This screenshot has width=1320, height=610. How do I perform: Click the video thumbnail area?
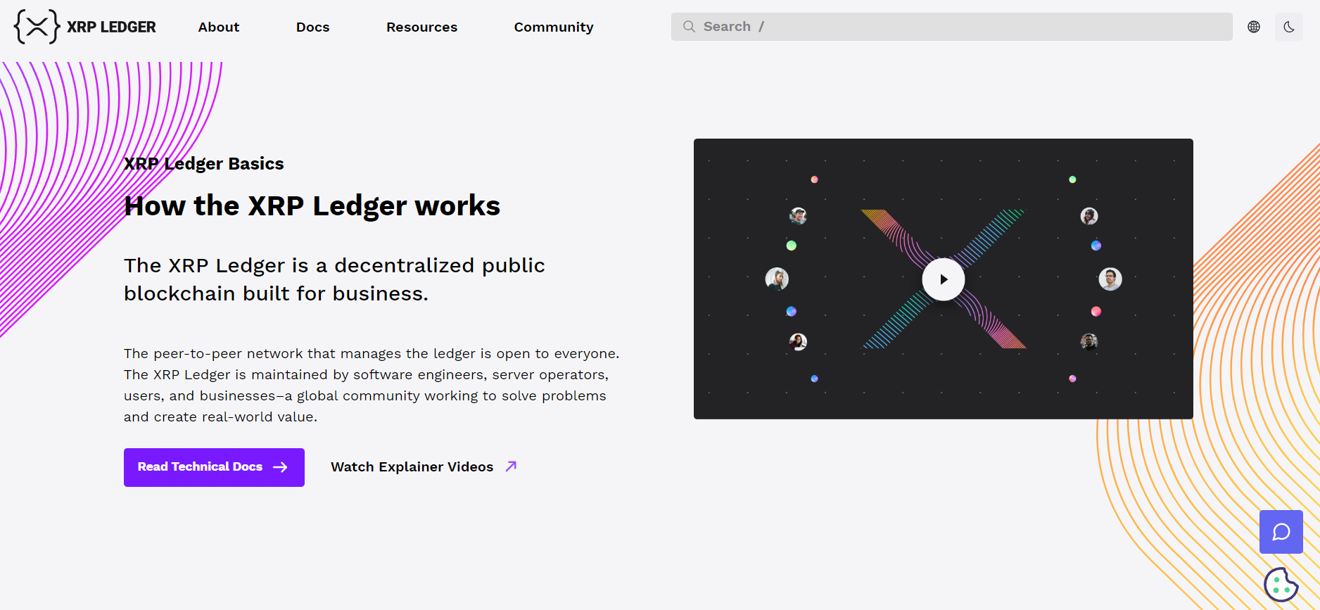tap(944, 279)
